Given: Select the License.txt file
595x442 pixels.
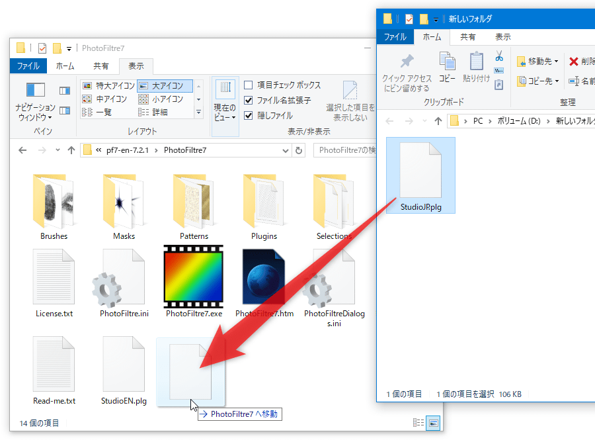Looking at the screenshot, I should pyautogui.click(x=54, y=283).
